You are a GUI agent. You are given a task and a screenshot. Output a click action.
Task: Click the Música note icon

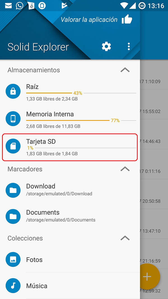coord(13,286)
